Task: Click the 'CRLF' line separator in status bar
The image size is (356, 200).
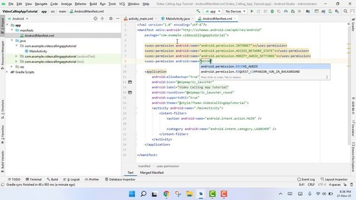Action: coord(311,185)
